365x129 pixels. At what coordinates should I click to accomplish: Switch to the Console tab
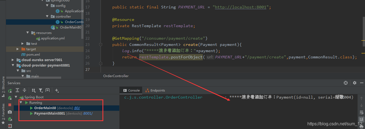[131, 90]
